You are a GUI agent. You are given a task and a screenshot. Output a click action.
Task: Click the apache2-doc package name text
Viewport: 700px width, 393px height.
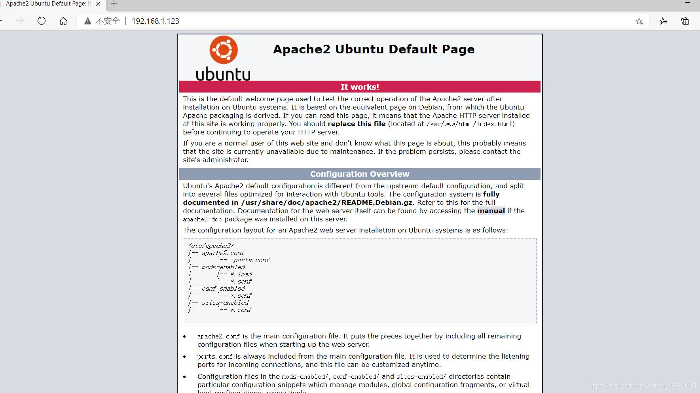(x=202, y=219)
